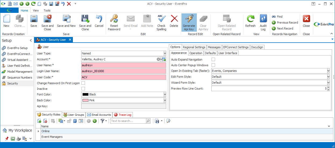This screenshot has height=148, width=335.
Task: Open the View ribbon tab
Action: point(36,10)
